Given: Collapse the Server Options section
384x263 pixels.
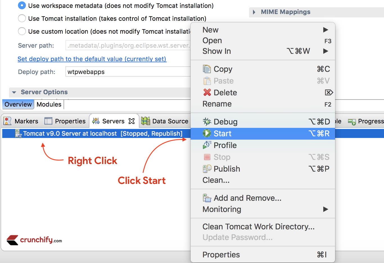Looking at the screenshot, I should click(x=14, y=92).
